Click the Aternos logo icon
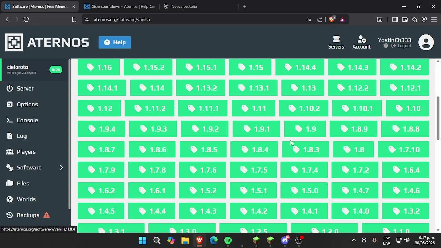 click(14, 42)
